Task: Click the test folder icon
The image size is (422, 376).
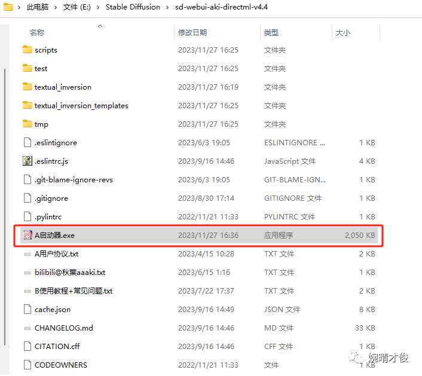Action: 27,68
